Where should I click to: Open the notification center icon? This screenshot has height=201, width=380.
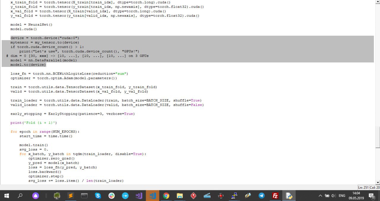coord(371,196)
